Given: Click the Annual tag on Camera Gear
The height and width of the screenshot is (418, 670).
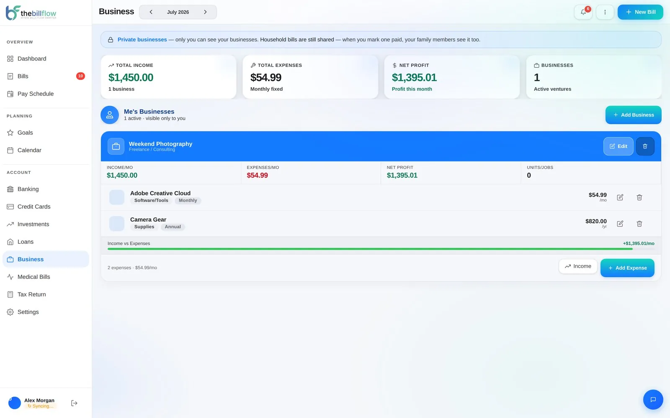Looking at the screenshot, I should tap(173, 227).
